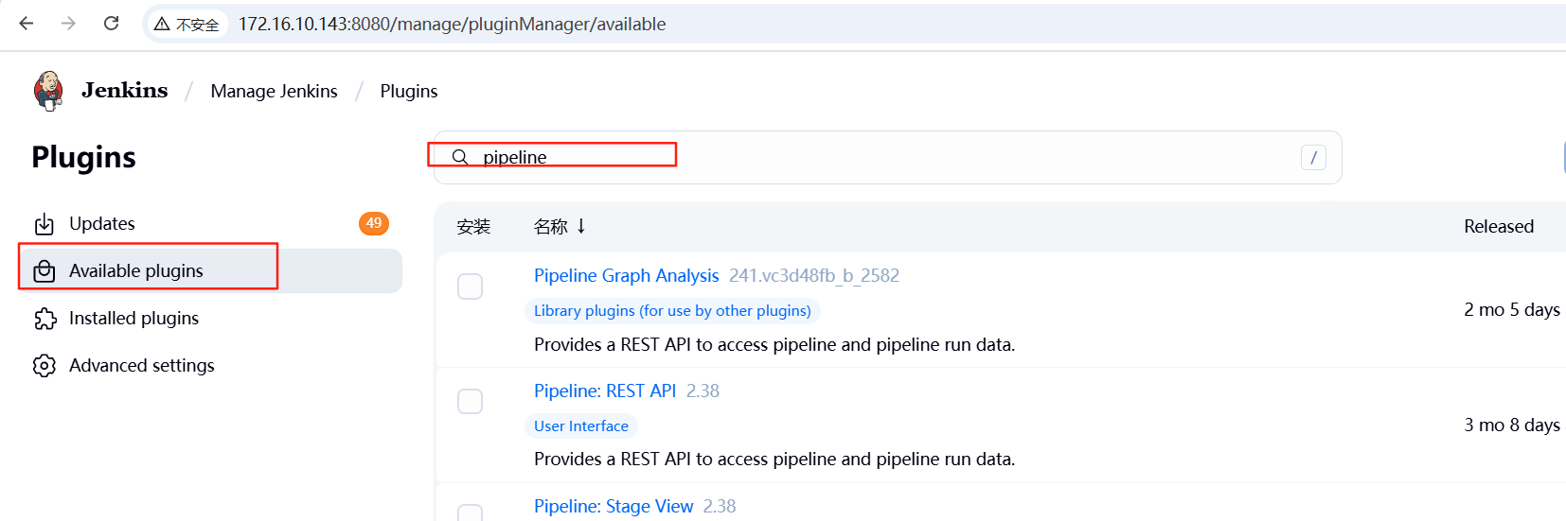Check Pipeline: Stage View install box
Screen dimensions: 1566x521
(x=471, y=512)
